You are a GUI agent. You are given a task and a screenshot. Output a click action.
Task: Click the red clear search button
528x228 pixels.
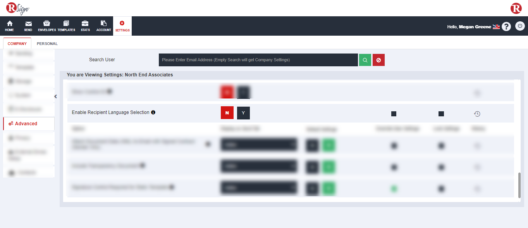pos(378,60)
